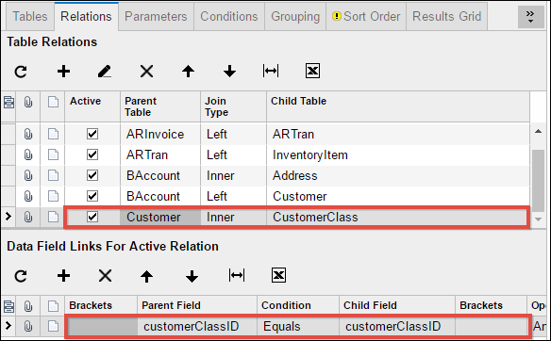Toggle Active checkbox for ARInvoice relation
Screen dimensions: 551x341
(92, 134)
